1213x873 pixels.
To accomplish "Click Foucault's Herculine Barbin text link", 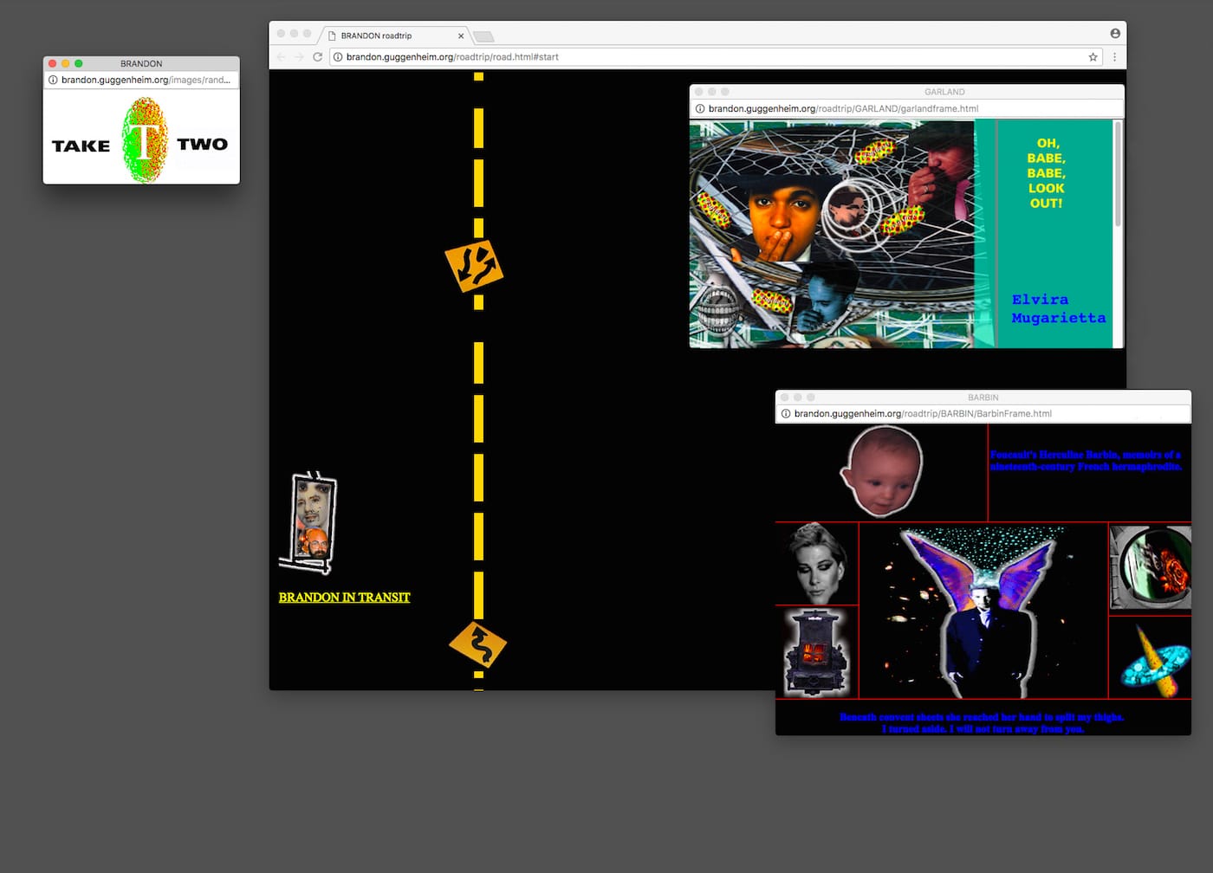I will pyautogui.click(x=1086, y=461).
